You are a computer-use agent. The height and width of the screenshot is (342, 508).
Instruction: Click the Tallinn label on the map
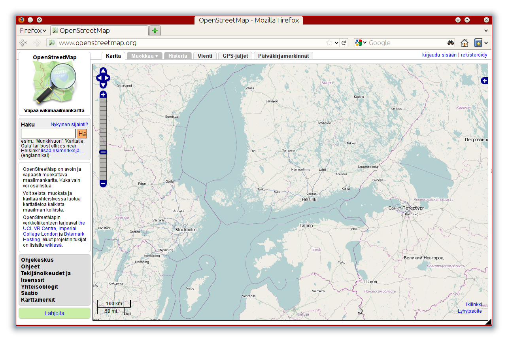(x=306, y=225)
